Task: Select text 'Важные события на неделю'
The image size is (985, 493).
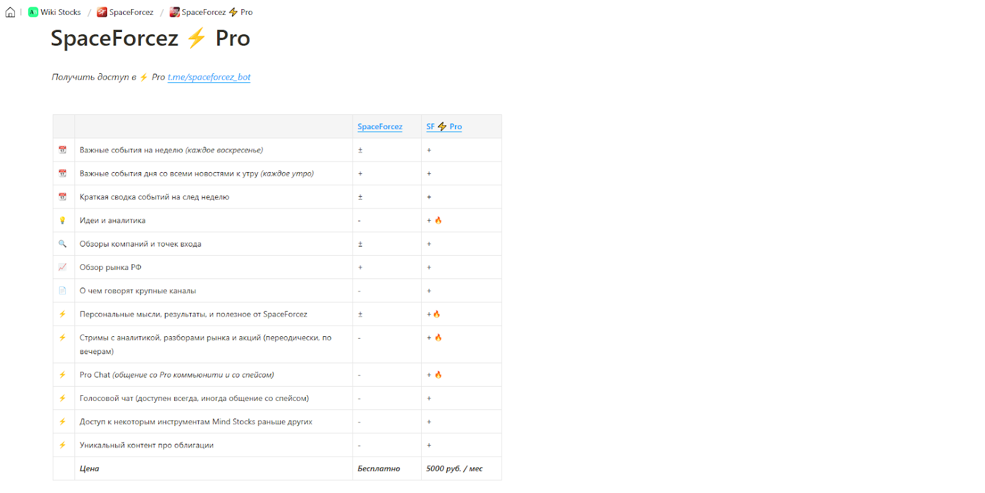Action: 131,150
